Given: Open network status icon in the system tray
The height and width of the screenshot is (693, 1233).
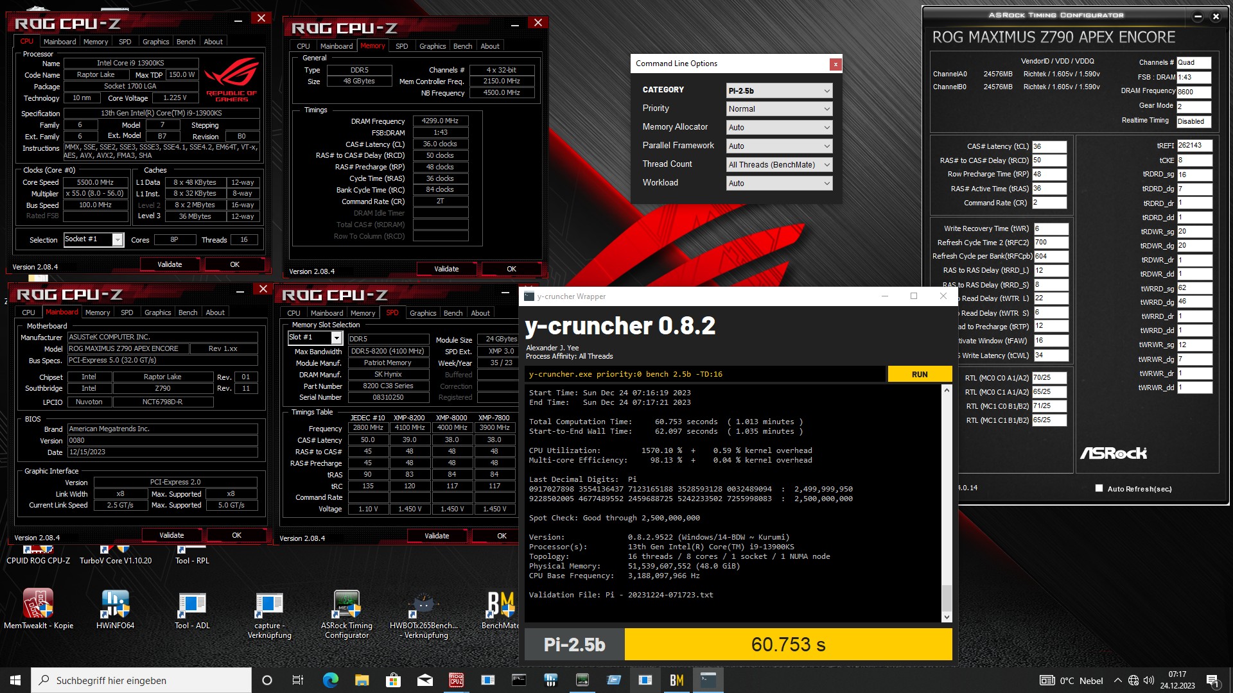Looking at the screenshot, I should tap(1133, 681).
